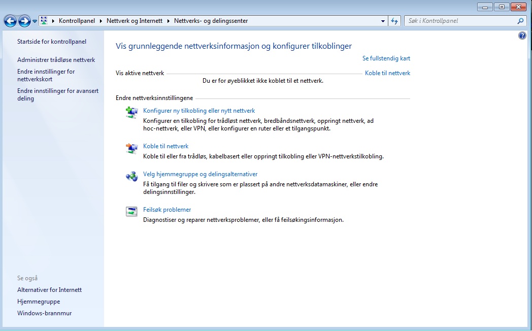This screenshot has width=532, height=331.
Task: Click the Feilsøk problemer icon
Action: 131,212
